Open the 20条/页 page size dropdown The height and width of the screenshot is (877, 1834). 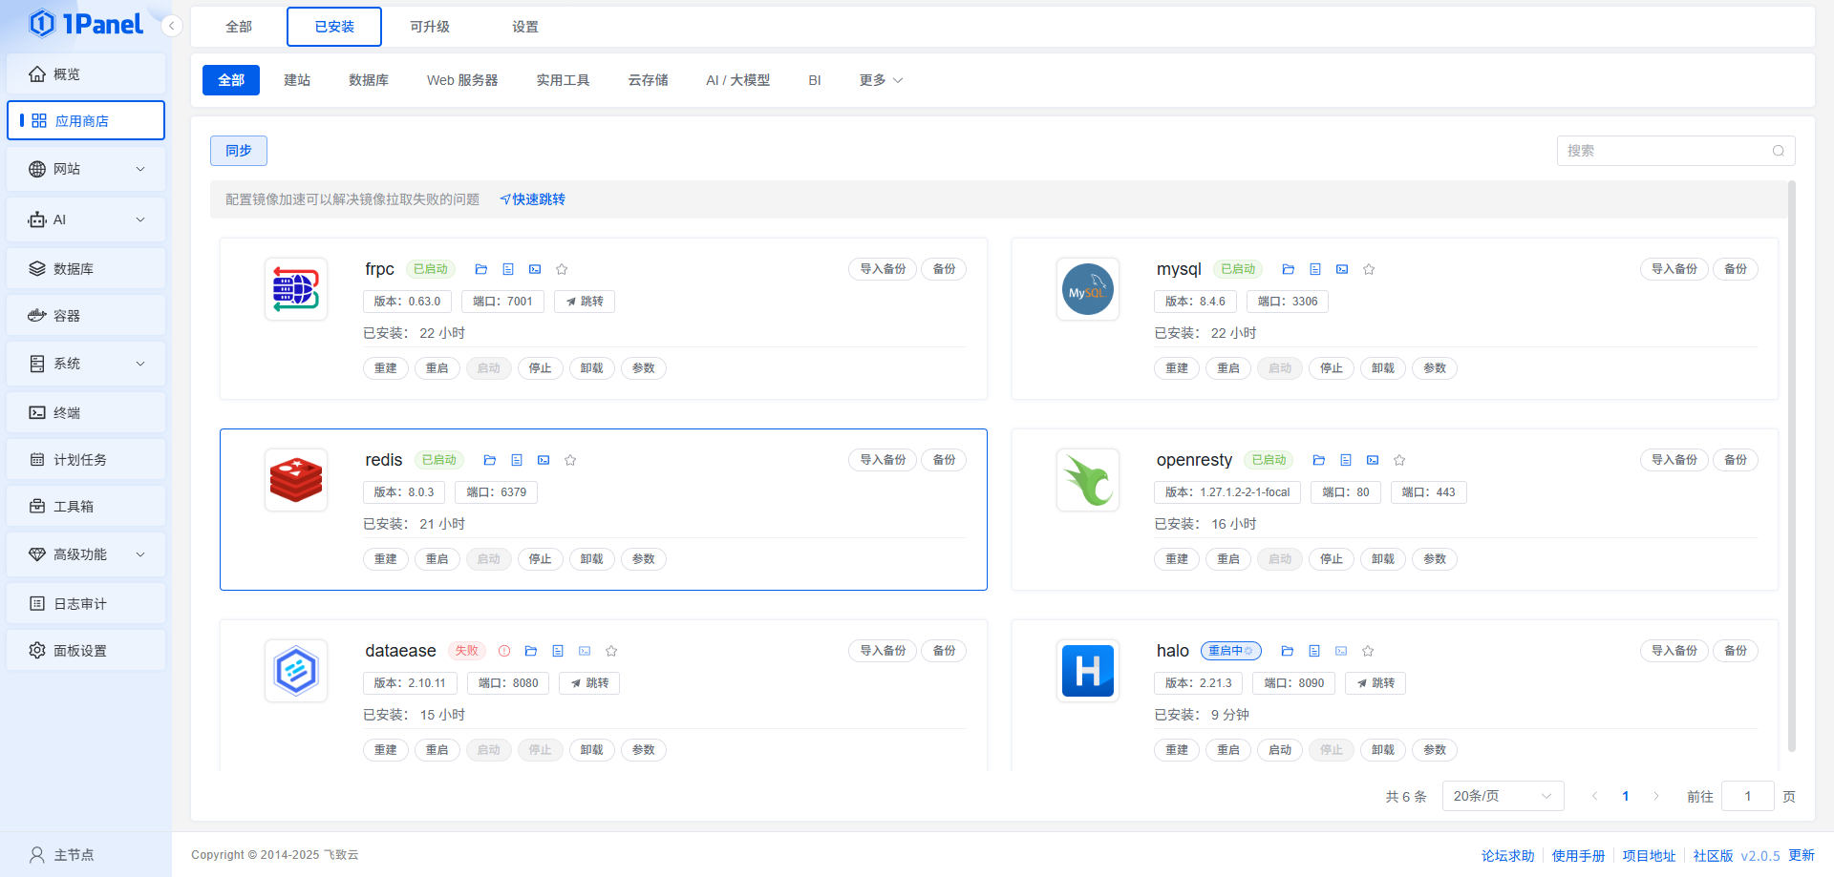pyautogui.click(x=1503, y=796)
